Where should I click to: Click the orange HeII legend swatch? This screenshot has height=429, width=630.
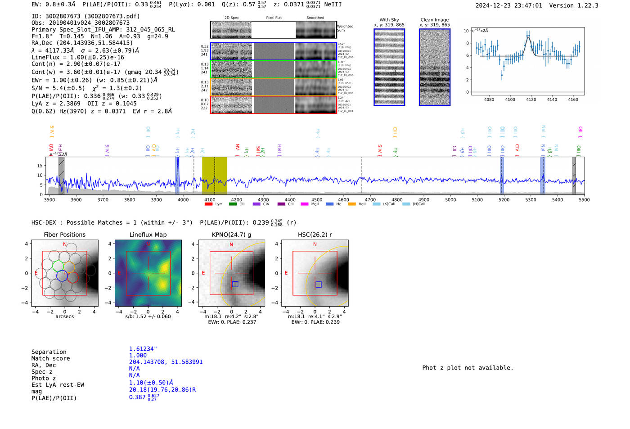point(352,204)
